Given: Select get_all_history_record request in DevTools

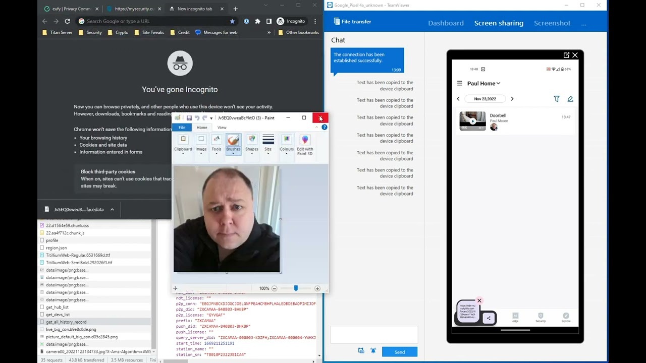Looking at the screenshot, I should (x=95, y=322).
